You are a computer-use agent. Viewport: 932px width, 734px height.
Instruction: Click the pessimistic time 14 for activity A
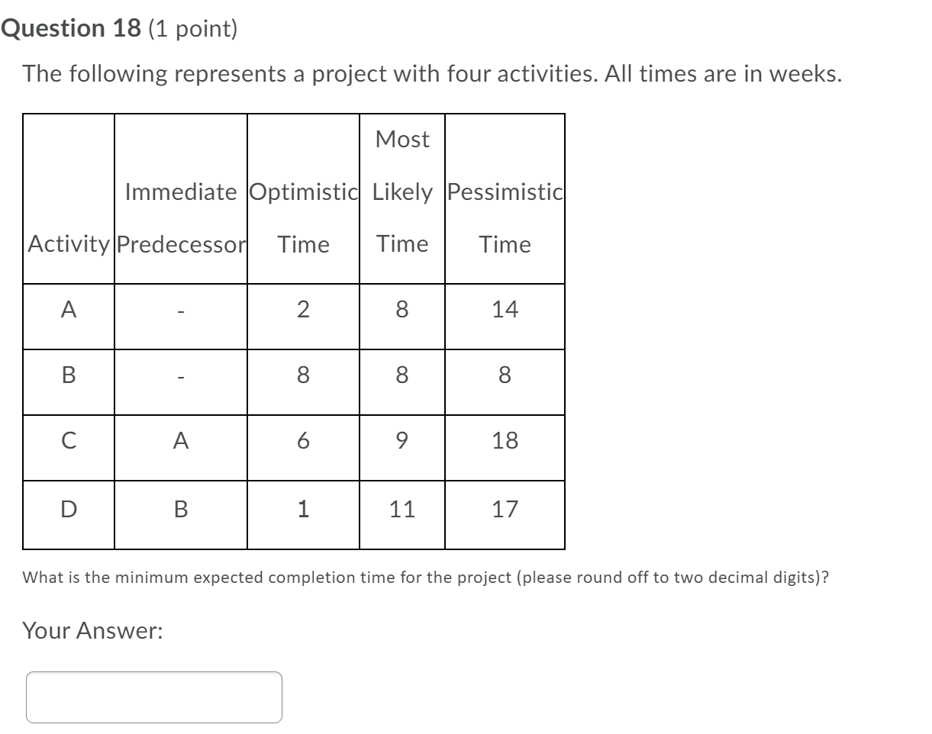click(x=505, y=309)
